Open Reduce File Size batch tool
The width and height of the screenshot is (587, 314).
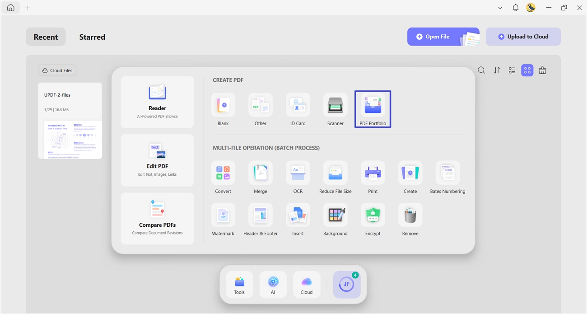pos(335,177)
